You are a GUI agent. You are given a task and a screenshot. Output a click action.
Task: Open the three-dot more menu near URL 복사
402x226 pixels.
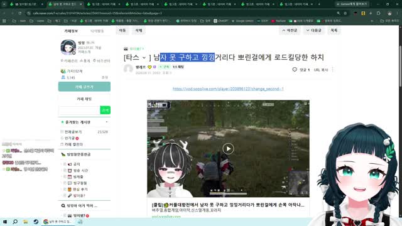click(x=332, y=70)
